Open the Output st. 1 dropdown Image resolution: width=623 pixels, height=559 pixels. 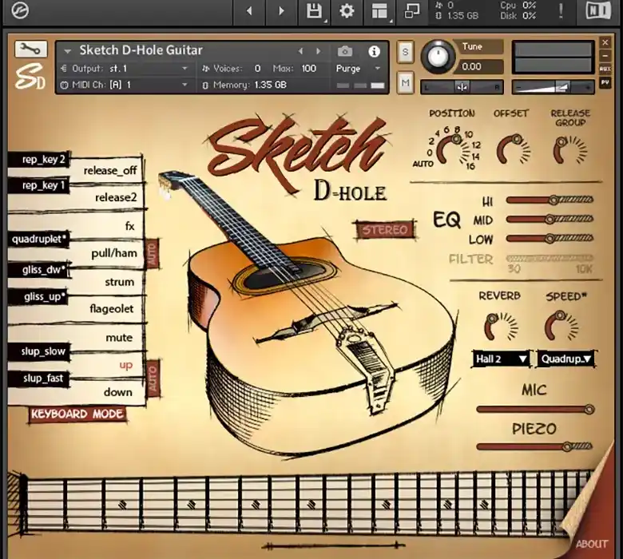click(125, 69)
